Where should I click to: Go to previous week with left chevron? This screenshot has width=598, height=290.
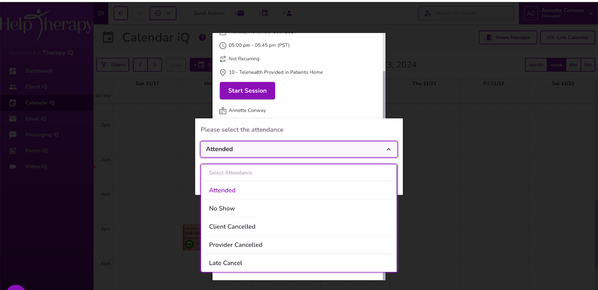[x=140, y=65]
